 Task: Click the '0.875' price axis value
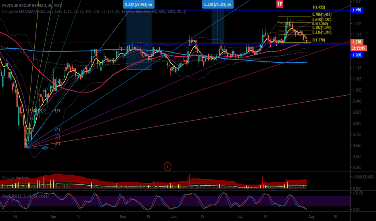click(357, 112)
